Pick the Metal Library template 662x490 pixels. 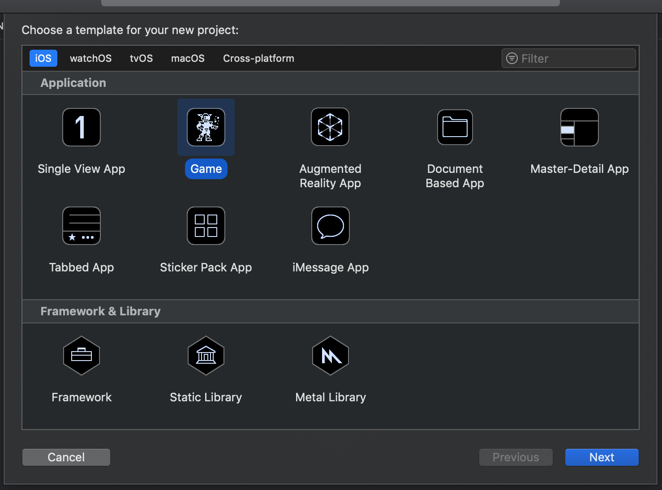tap(330, 356)
